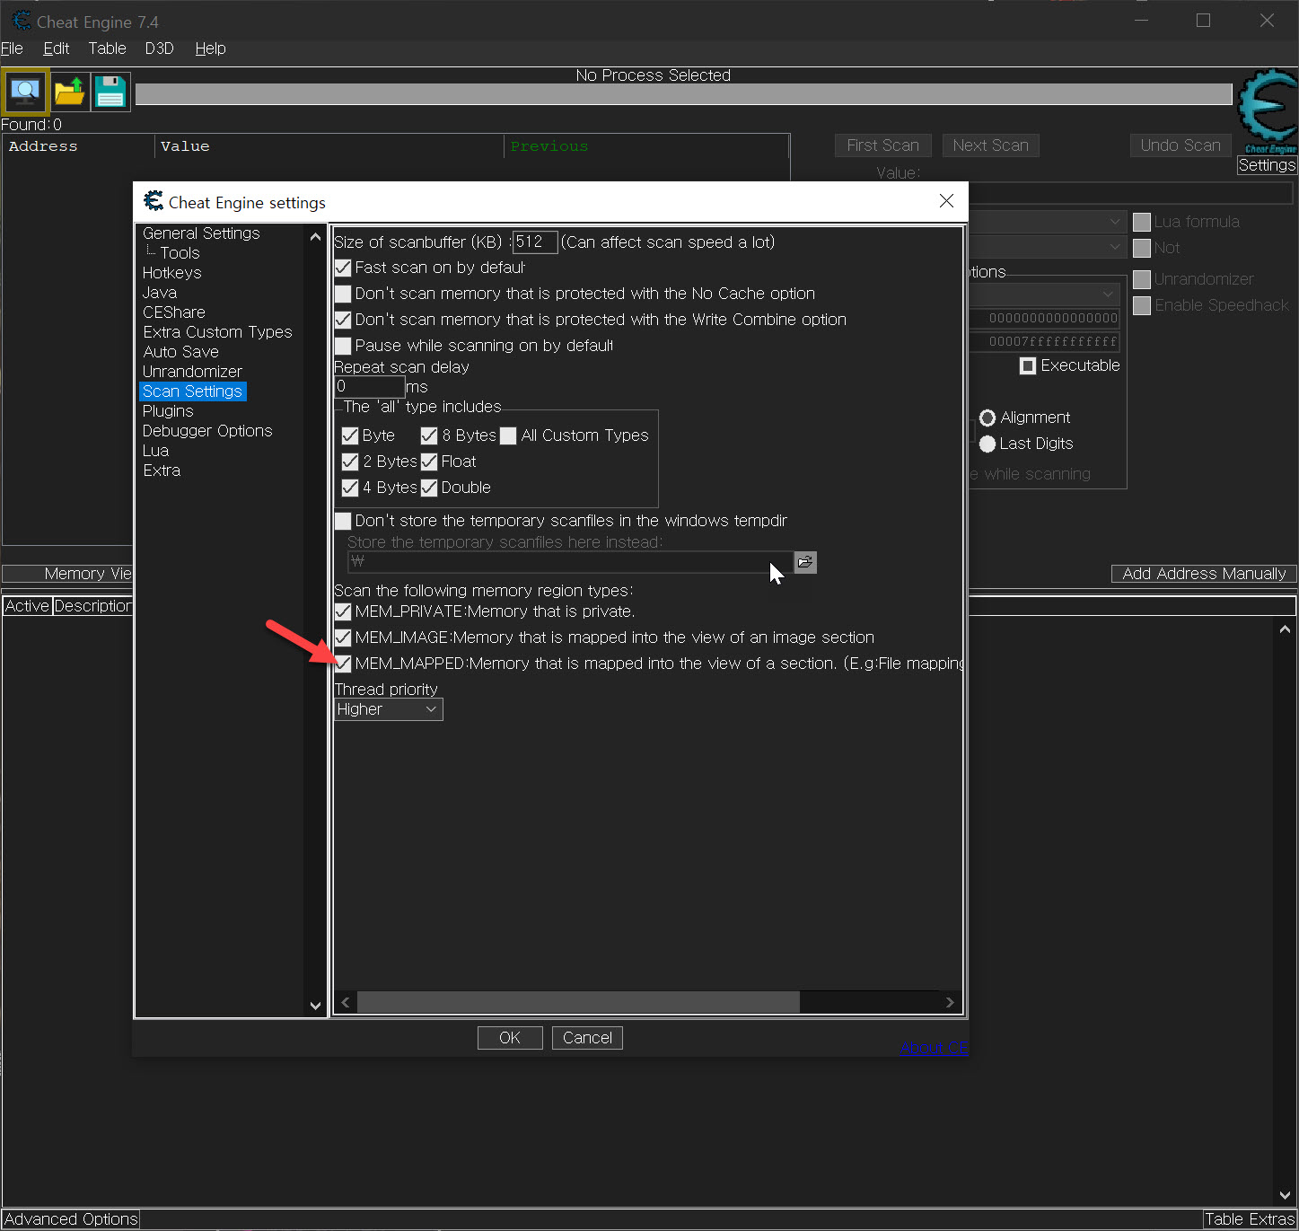Uncheck the Byte type checkbox
This screenshot has width=1299, height=1231.
(350, 435)
